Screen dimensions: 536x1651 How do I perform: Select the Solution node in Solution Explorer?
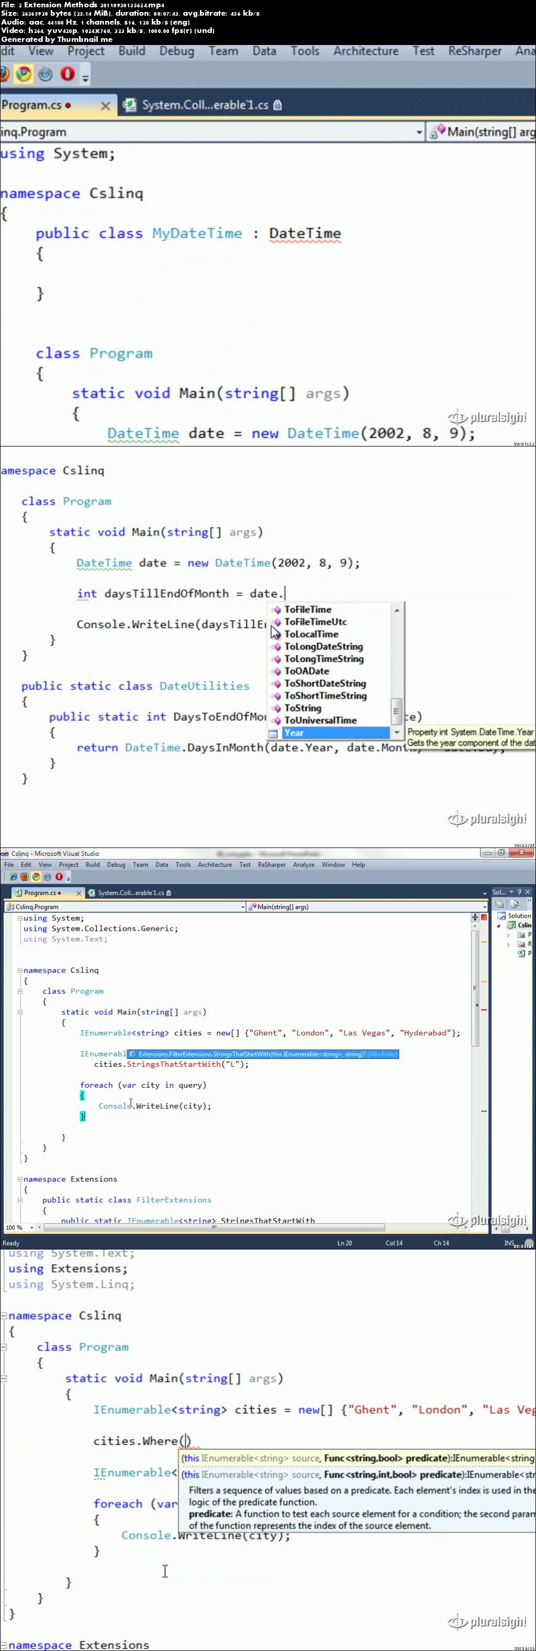[514, 916]
